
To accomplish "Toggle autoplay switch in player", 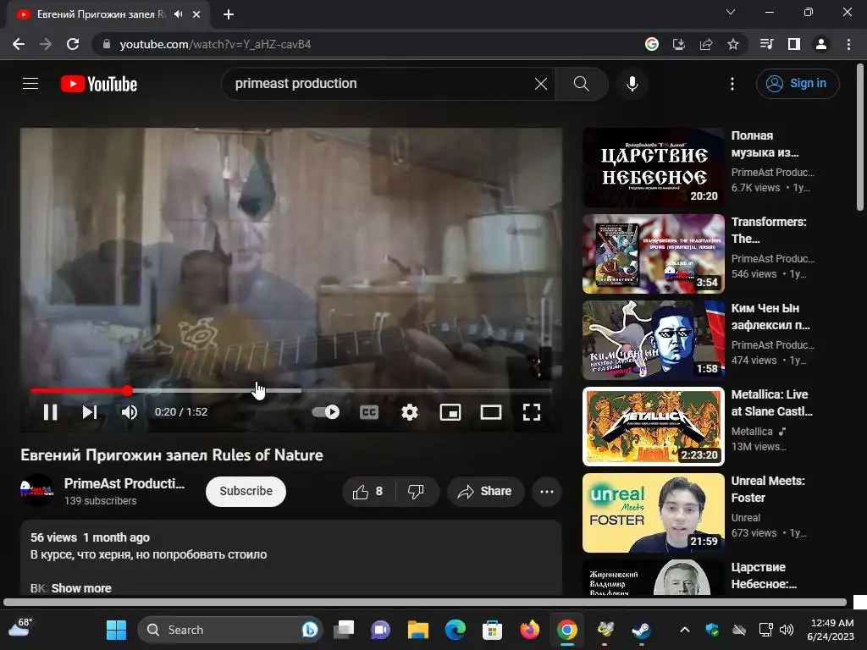I will [326, 412].
